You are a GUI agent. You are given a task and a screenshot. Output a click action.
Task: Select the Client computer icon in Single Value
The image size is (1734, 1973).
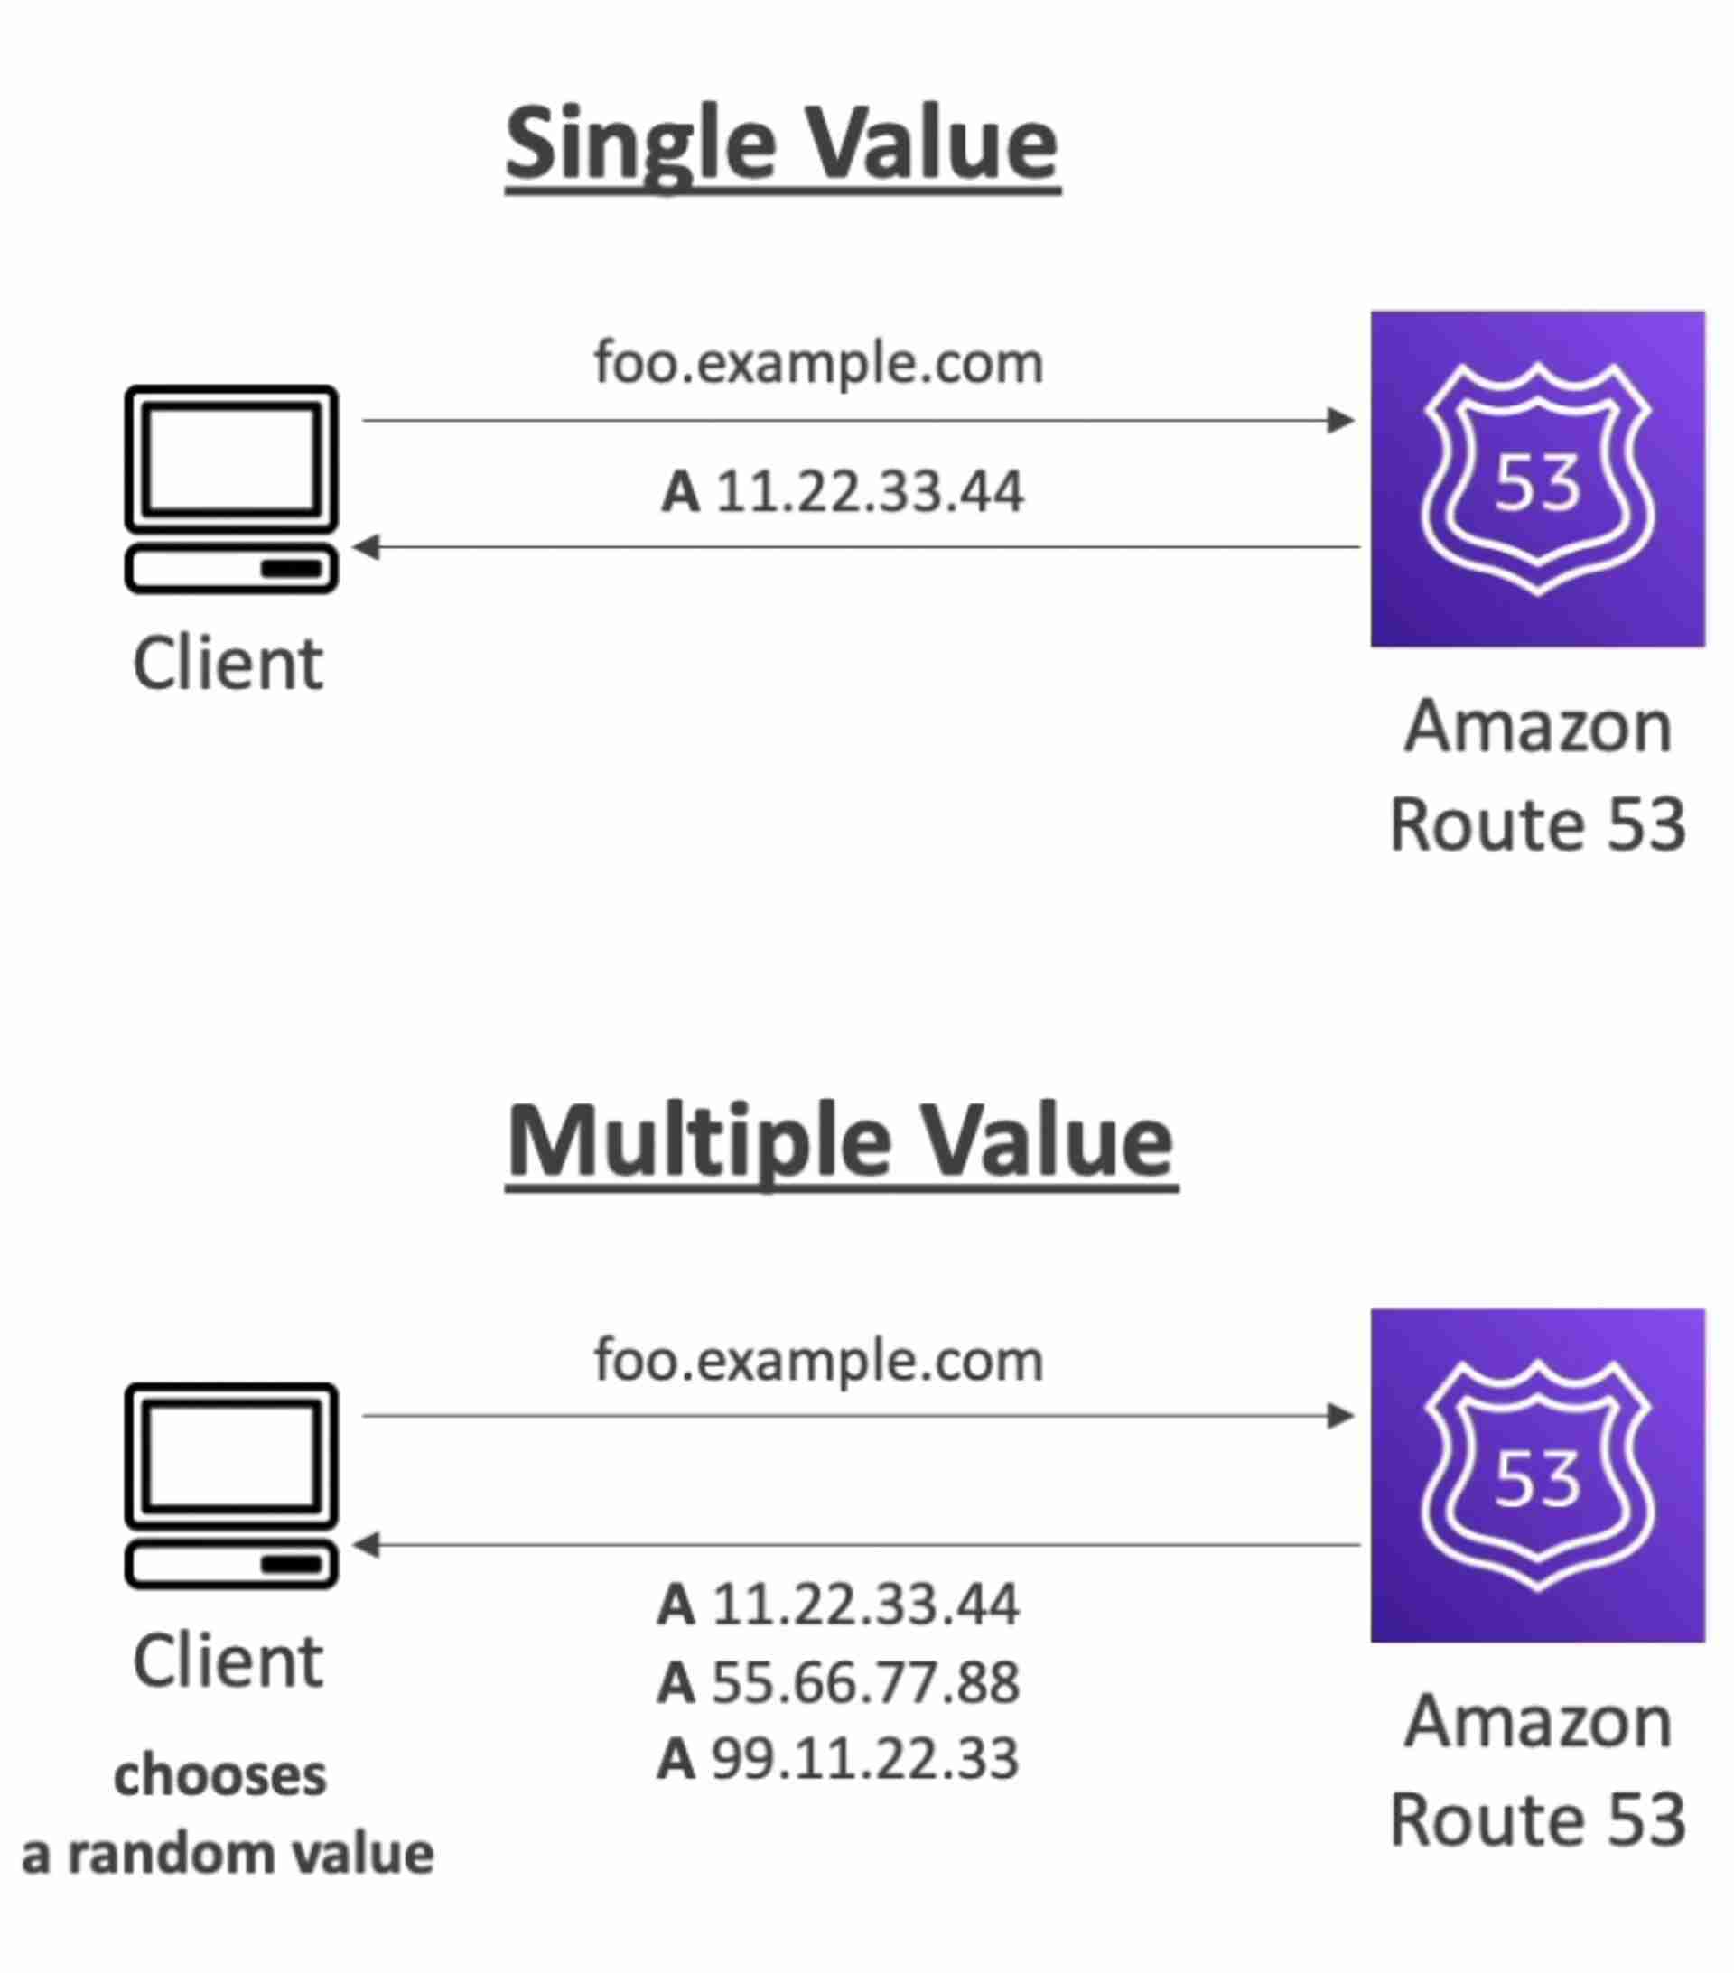point(231,489)
